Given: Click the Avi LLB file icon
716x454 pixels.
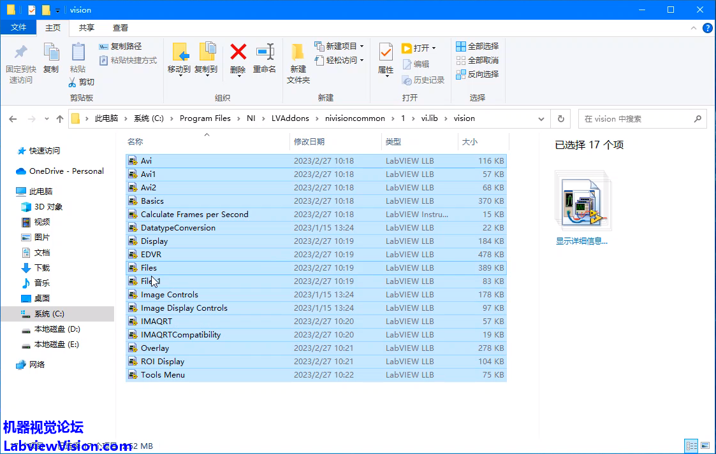Looking at the screenshot, I should tap(133, 160).
